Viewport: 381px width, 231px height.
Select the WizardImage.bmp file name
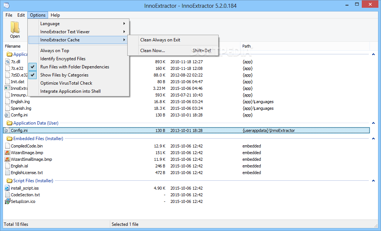coord(27,153)
